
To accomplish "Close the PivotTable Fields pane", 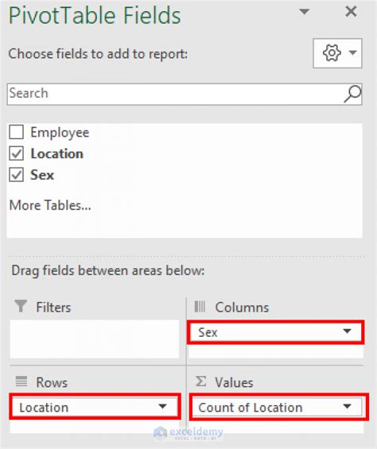I will [351, 12].
